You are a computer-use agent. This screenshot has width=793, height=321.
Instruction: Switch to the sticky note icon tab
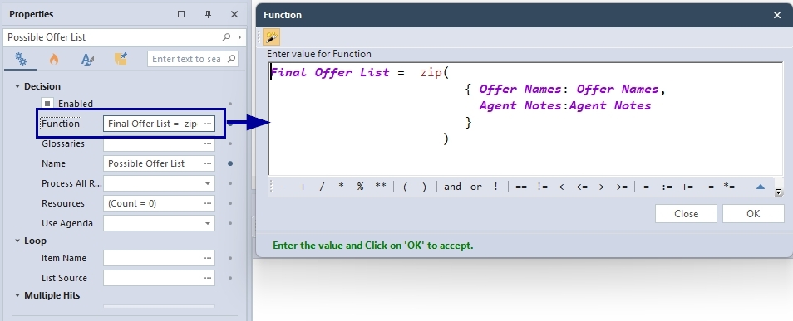121,59
